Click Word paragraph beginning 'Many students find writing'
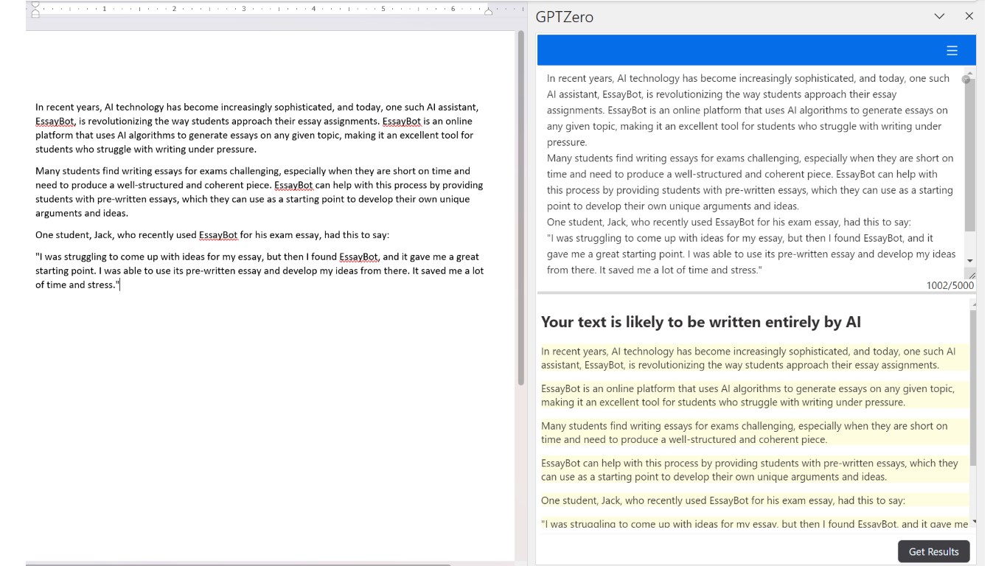1007x566 pixels. [x=259, y=192]
